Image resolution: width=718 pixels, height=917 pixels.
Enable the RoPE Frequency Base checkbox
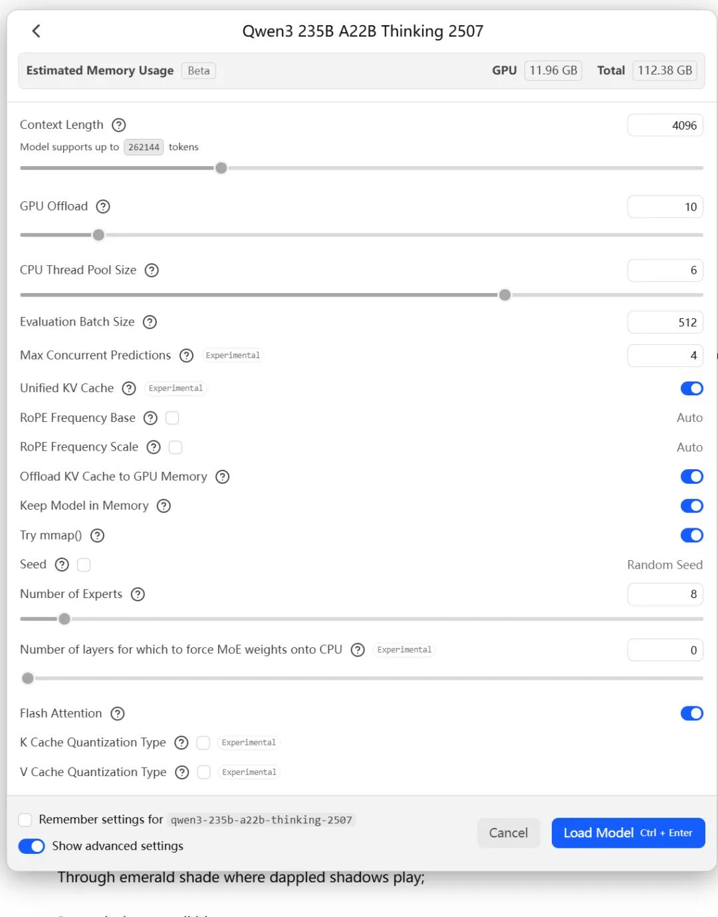[x=172, y=418]
